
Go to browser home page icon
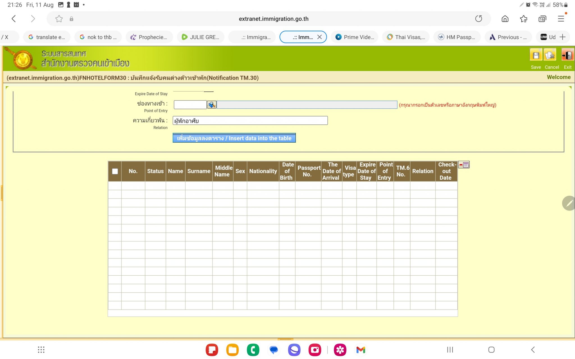pyautogui.click(x=505, y=19)
